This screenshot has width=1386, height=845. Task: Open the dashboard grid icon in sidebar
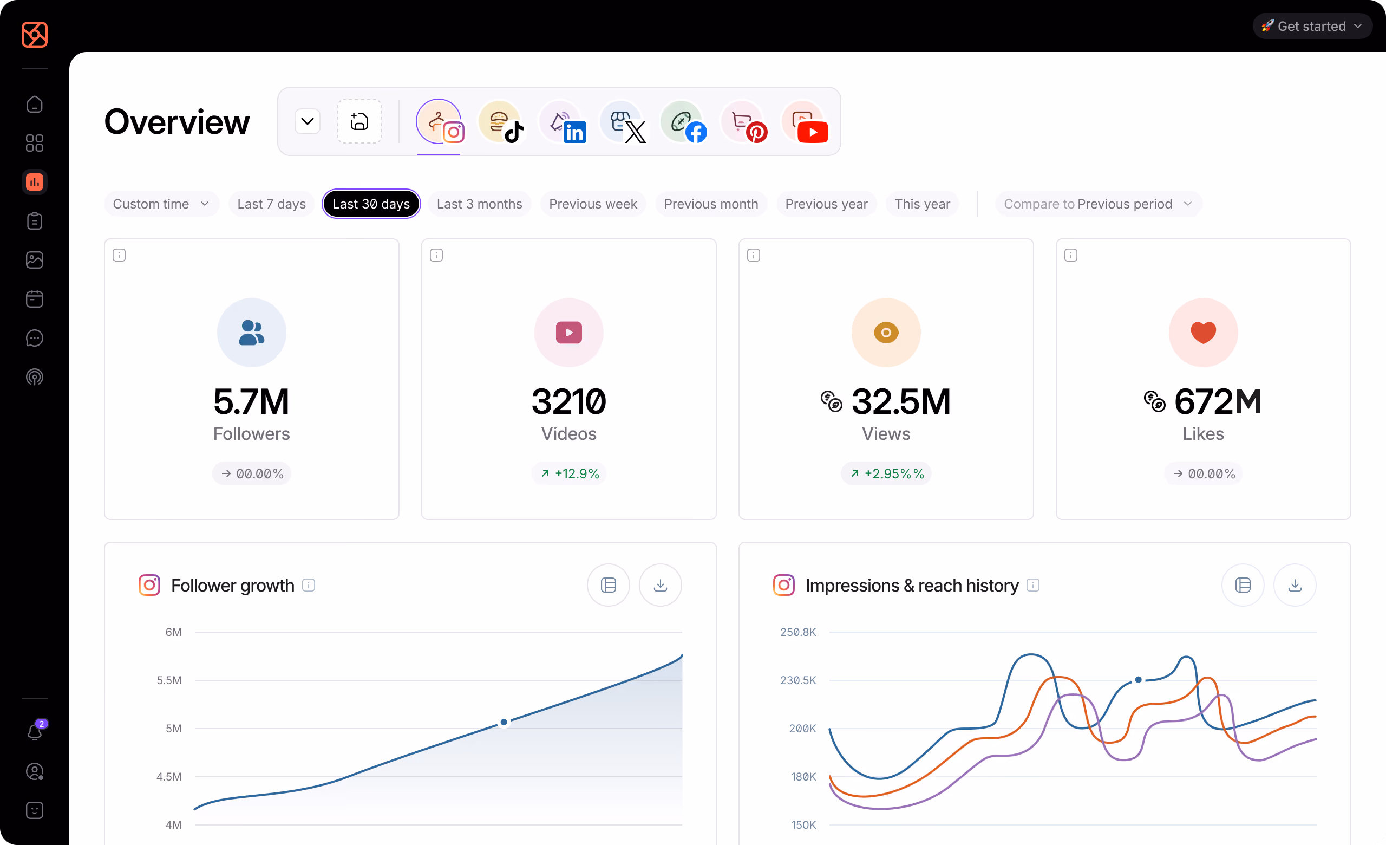[x=34, y=143]
